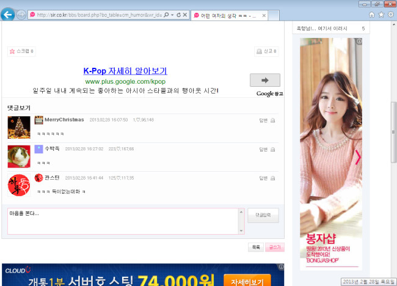This screenshot has width=397, height=286.
Task: Click the browser forward arrow button
Action: [x=21, y=15]
